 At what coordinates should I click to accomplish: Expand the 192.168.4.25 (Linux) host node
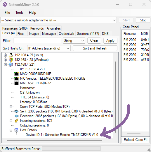(5, 55)
